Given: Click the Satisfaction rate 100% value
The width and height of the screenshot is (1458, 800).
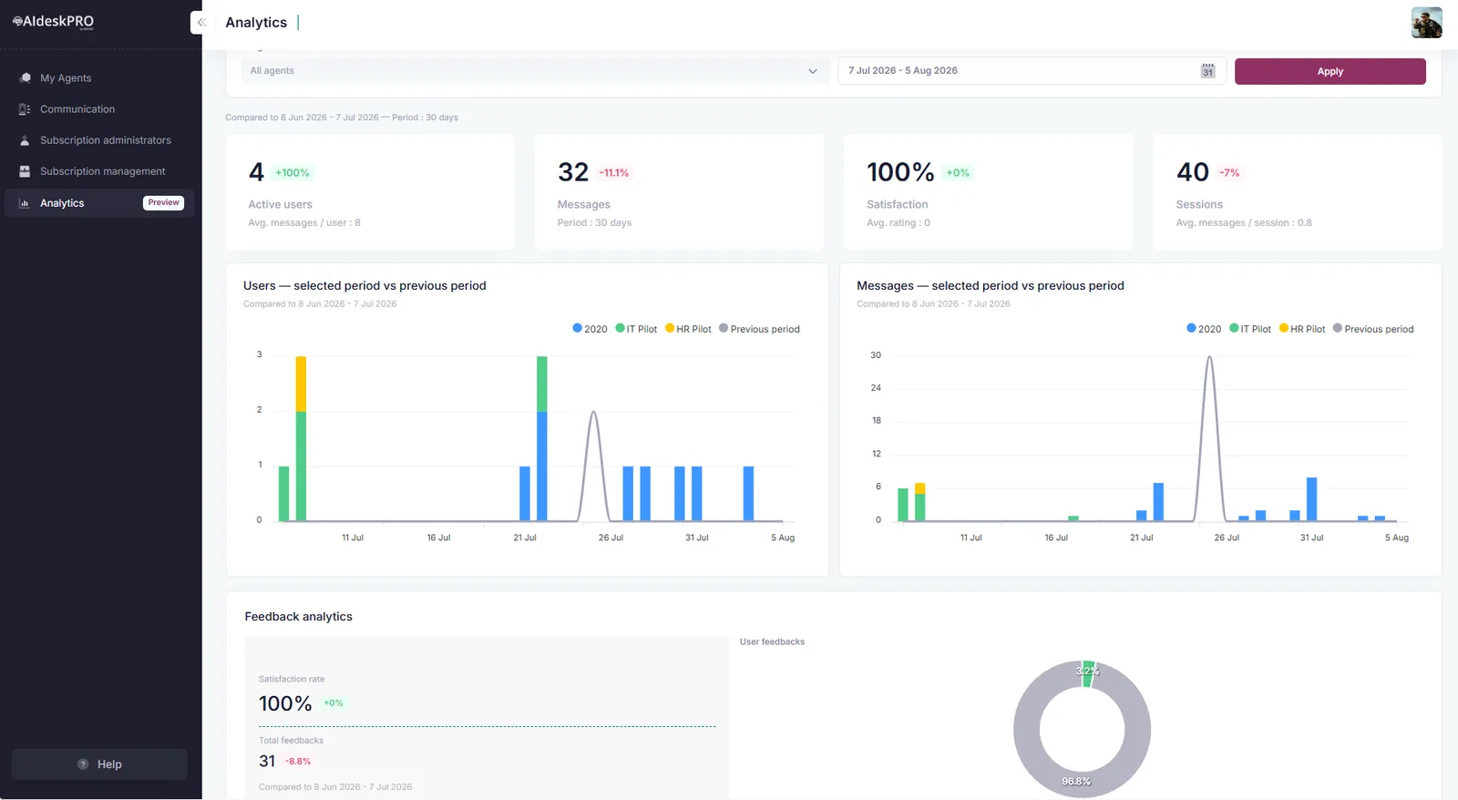Looking at the screenshot, I should (x=285, y=703).
